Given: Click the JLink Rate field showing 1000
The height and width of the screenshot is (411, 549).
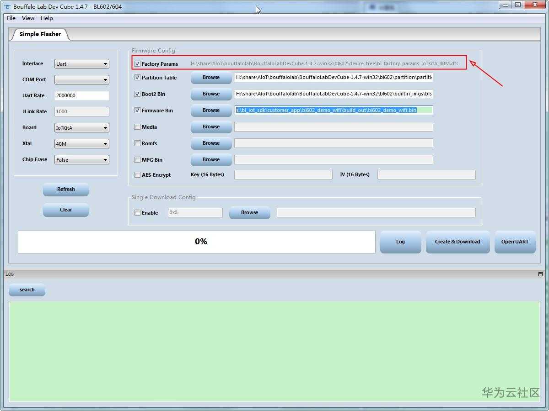Looking at the screenshot, I should [81, 112].
